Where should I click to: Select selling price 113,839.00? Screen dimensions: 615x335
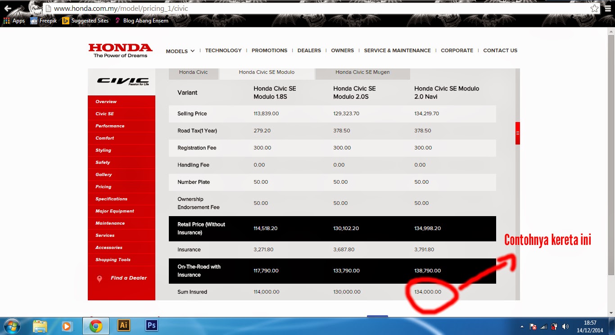point(266,113)
